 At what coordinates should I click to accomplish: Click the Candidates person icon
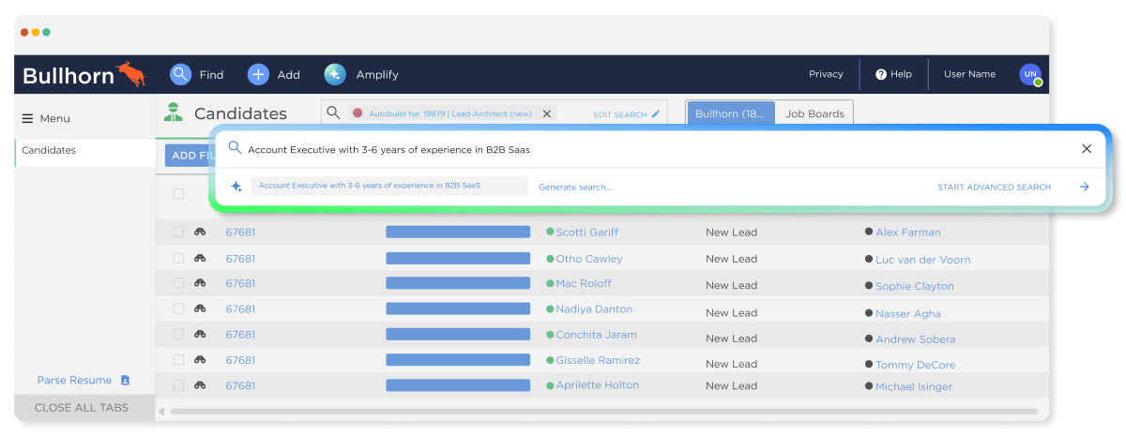(172, 113)
